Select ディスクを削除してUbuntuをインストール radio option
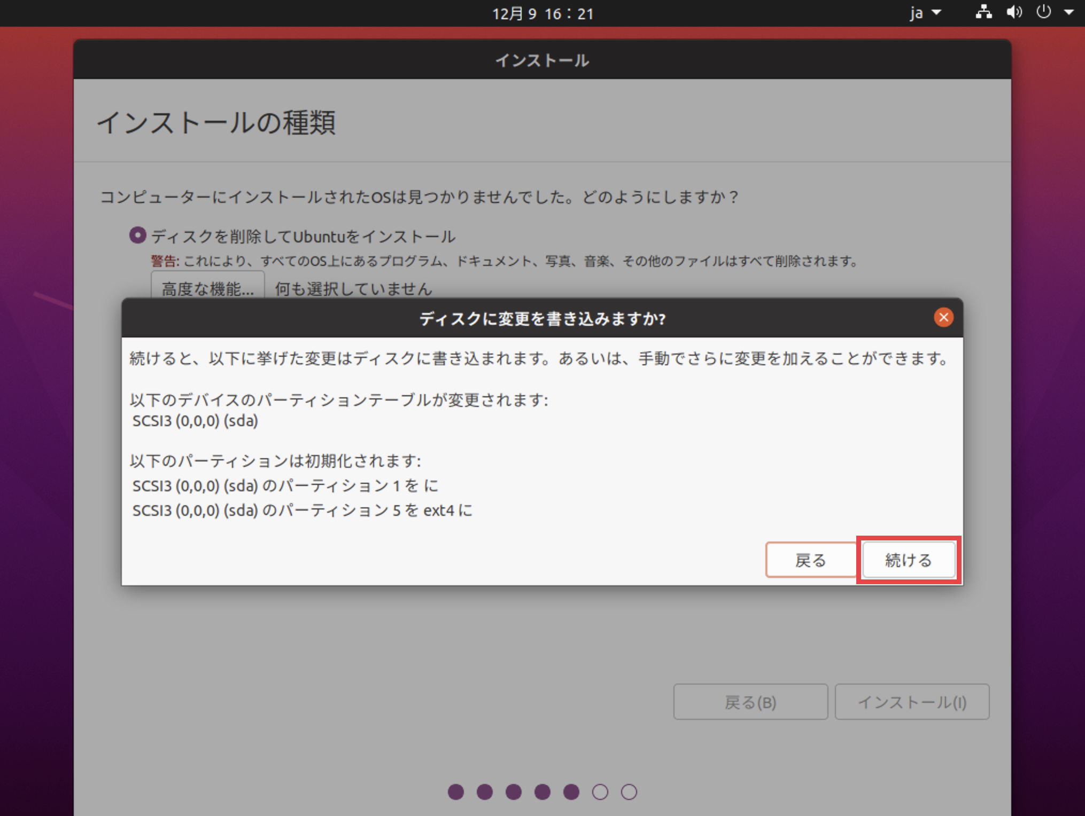1085x816 pixels. pos(138,236)
